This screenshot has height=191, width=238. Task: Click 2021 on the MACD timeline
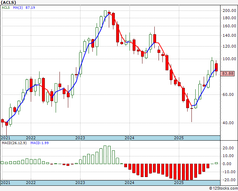click(6, 183)
